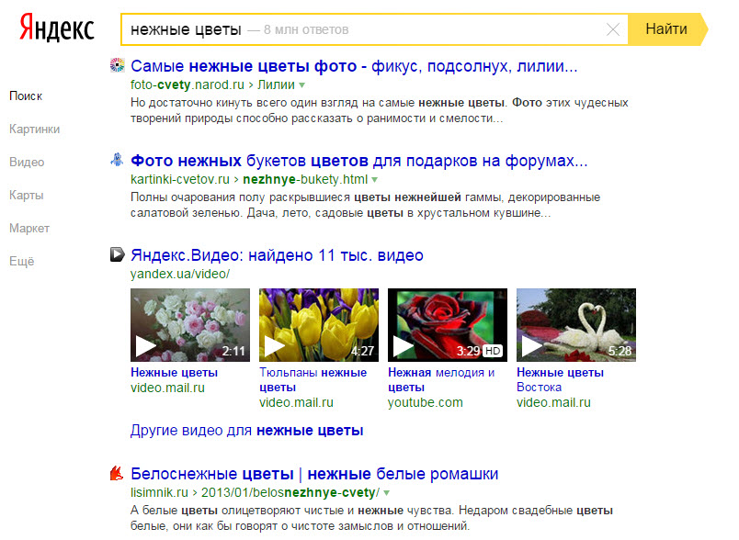Click the Тюльпаны нежные цветы video title
The height and width of the screenshot is (540, 739).
pyautogui.click(x=313, y=380)
